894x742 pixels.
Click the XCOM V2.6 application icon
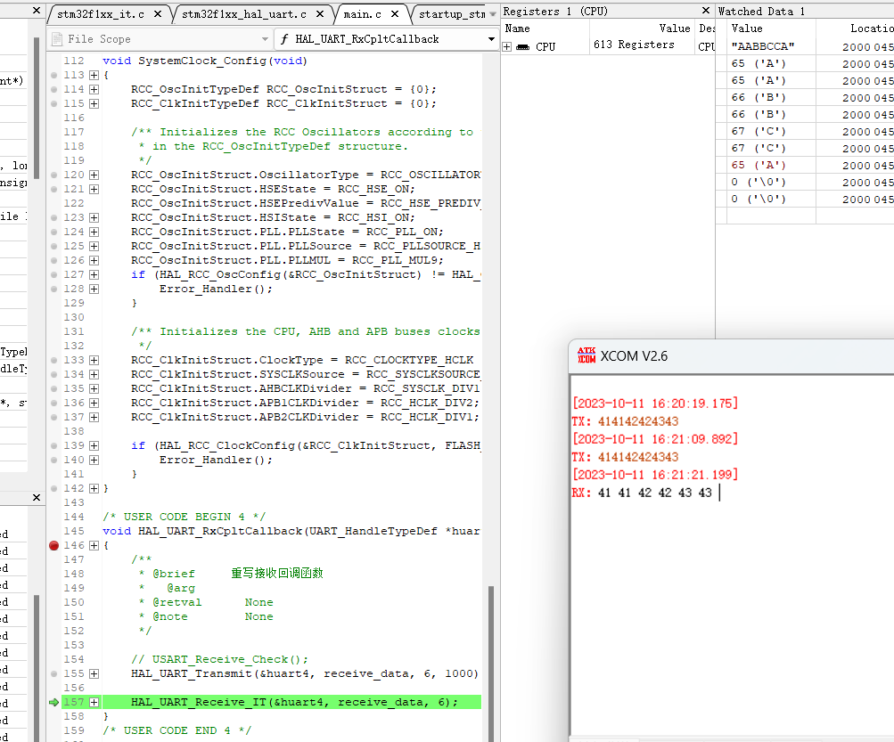(x=586, y=355)
